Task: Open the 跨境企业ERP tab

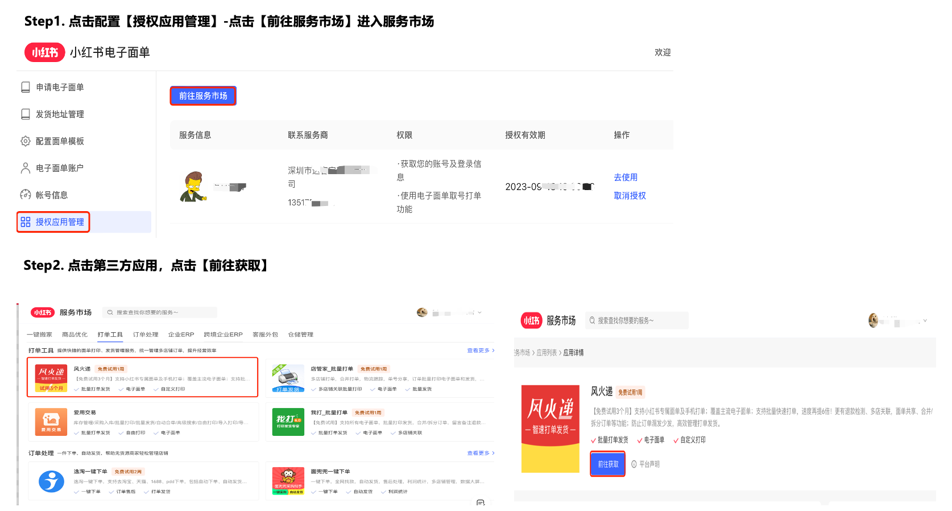Action: point(223,335)
